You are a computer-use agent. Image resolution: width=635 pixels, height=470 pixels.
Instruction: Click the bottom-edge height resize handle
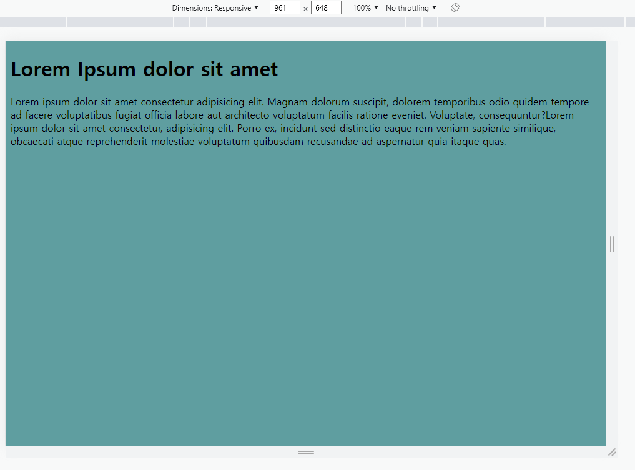[306, 452]
